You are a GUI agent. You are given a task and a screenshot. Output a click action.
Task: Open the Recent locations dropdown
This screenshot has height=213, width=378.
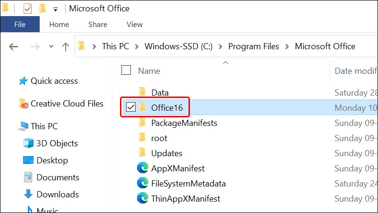[51, 46]
